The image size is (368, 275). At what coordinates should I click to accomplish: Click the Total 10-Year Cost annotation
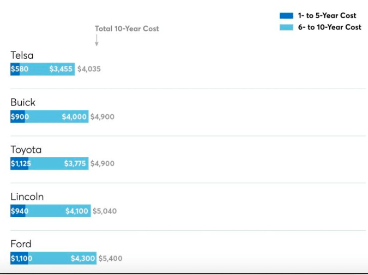coord(127,29)
